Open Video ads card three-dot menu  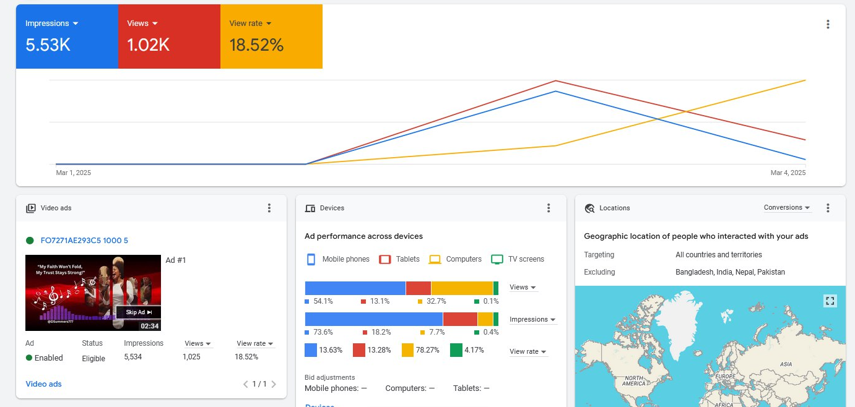[269, 208]
